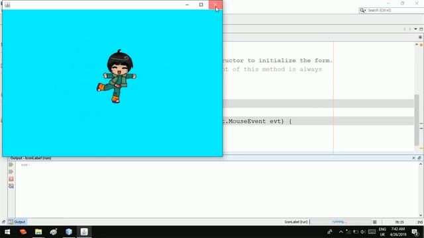This screenshot has height=238, width=424.
Task: Switch input language ENG UK
Action: [x=382, y=232]
